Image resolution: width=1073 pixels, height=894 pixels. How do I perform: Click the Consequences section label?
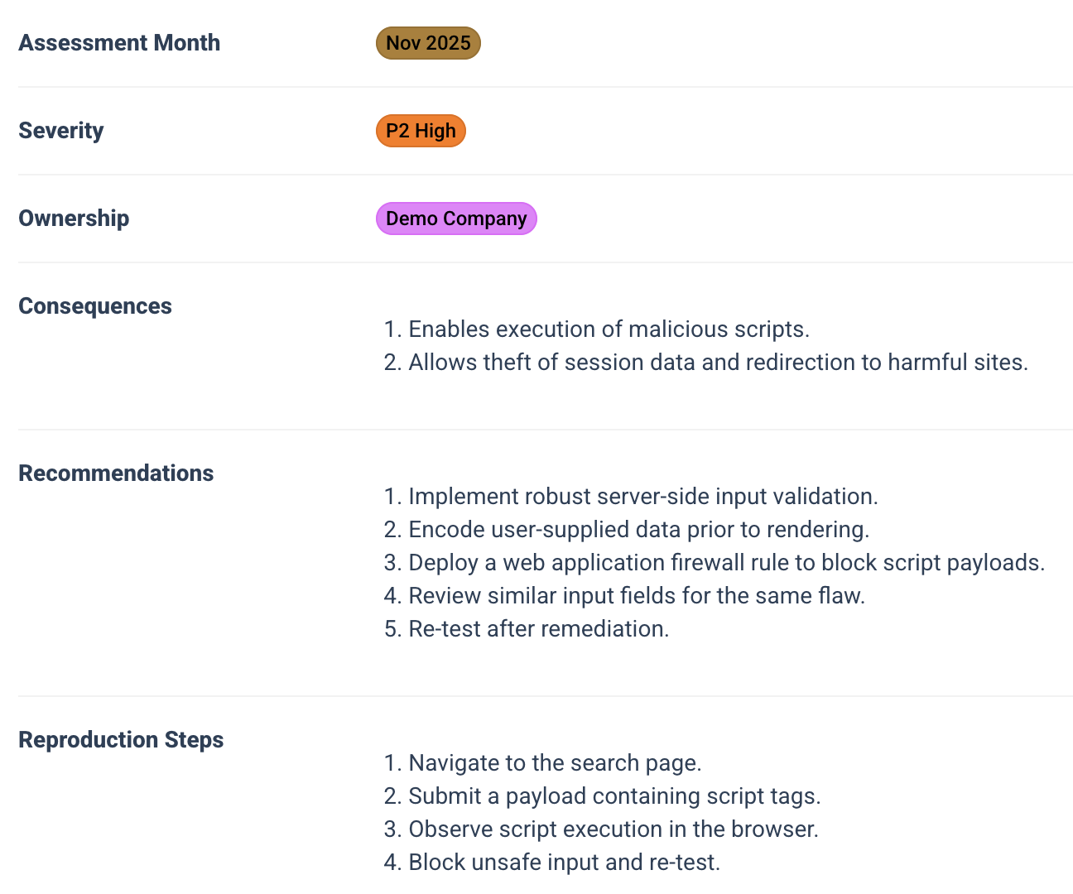click(95, 306)
